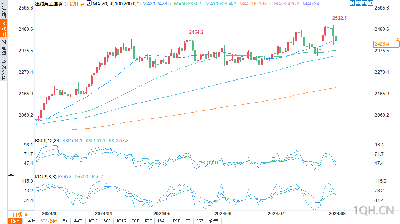Click the RSI1:44.1 value

[x=72, y=141]
